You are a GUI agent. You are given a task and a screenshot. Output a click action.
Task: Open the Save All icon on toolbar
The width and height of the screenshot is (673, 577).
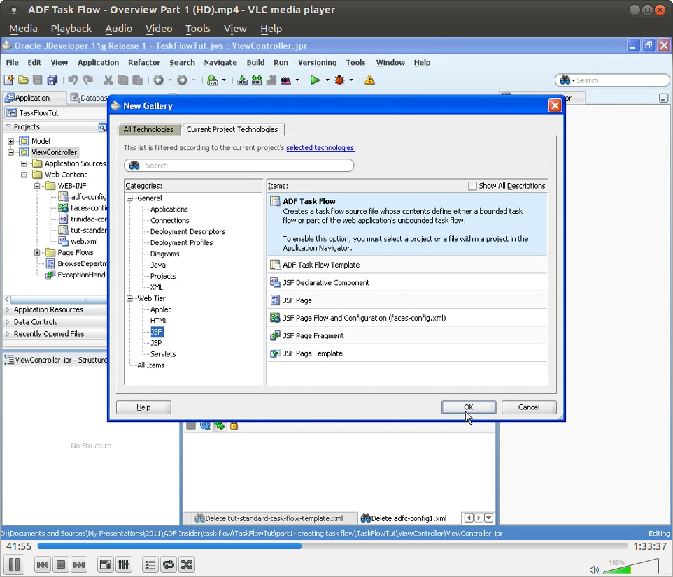52,80
